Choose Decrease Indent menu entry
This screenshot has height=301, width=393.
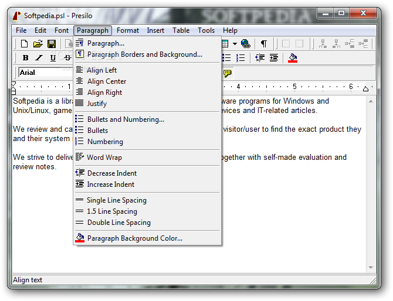click(147, 173)
